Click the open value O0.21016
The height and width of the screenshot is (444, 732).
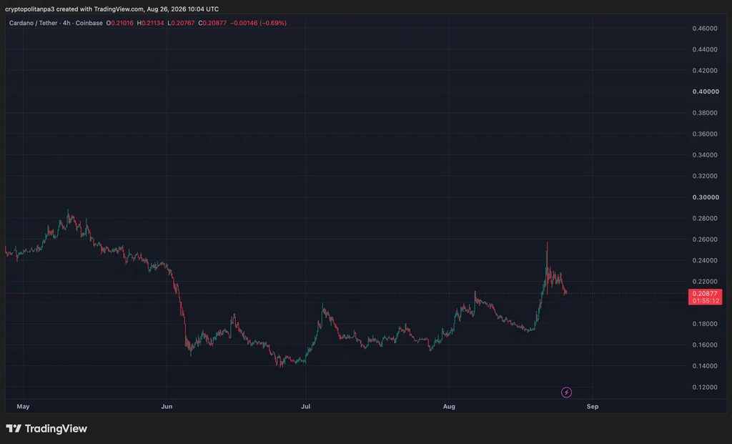point(119,23)
